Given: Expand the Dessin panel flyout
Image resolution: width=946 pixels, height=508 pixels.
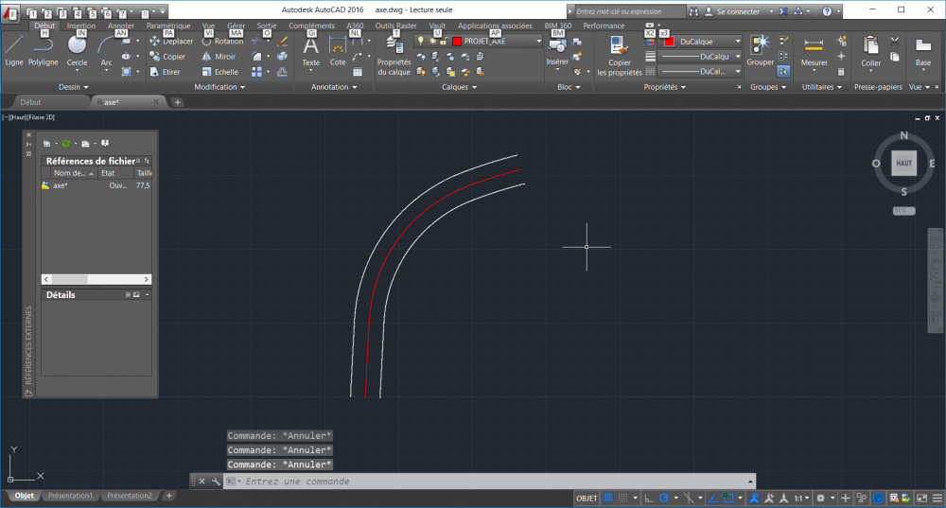Looking at the screenshot, I should pyautogui.click(x=73, y=87).
